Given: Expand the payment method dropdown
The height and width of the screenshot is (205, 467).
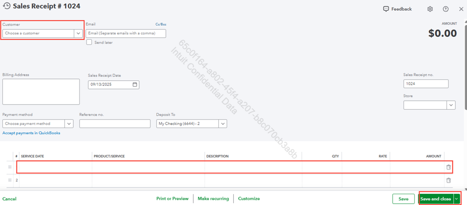Looking at the screenshot, I should (69, 123).
